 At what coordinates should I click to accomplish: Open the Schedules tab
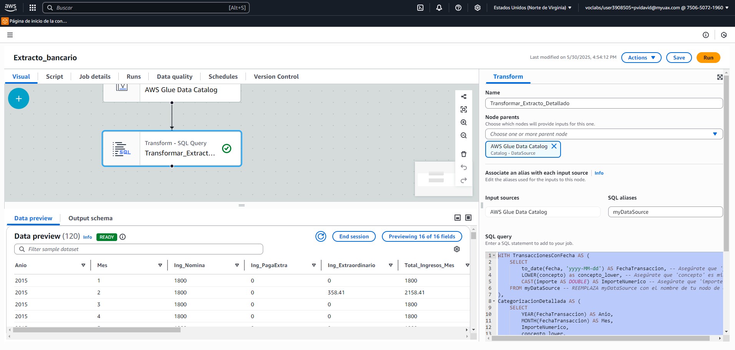223,77
